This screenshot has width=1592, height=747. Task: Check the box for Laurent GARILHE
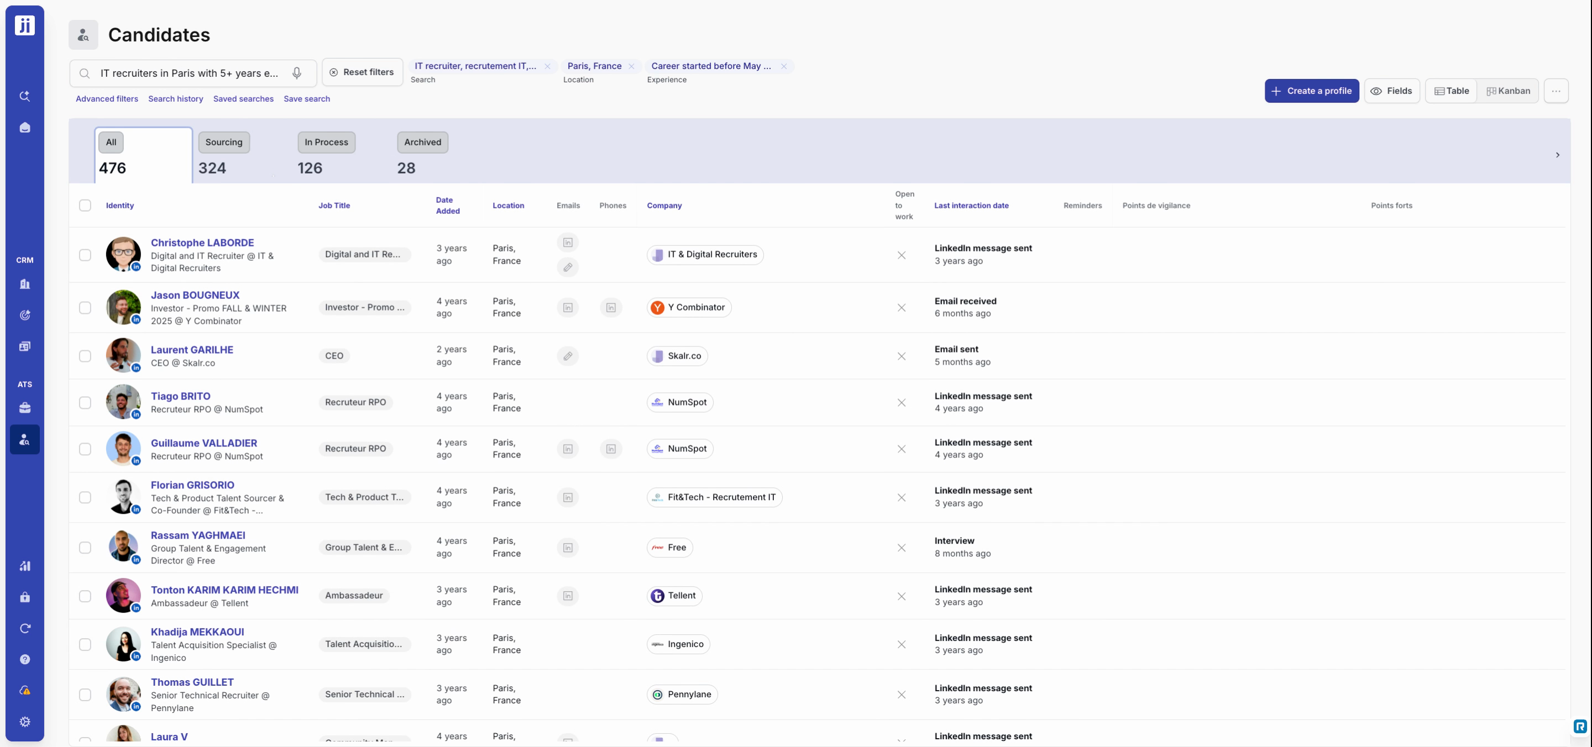(85, 356)
